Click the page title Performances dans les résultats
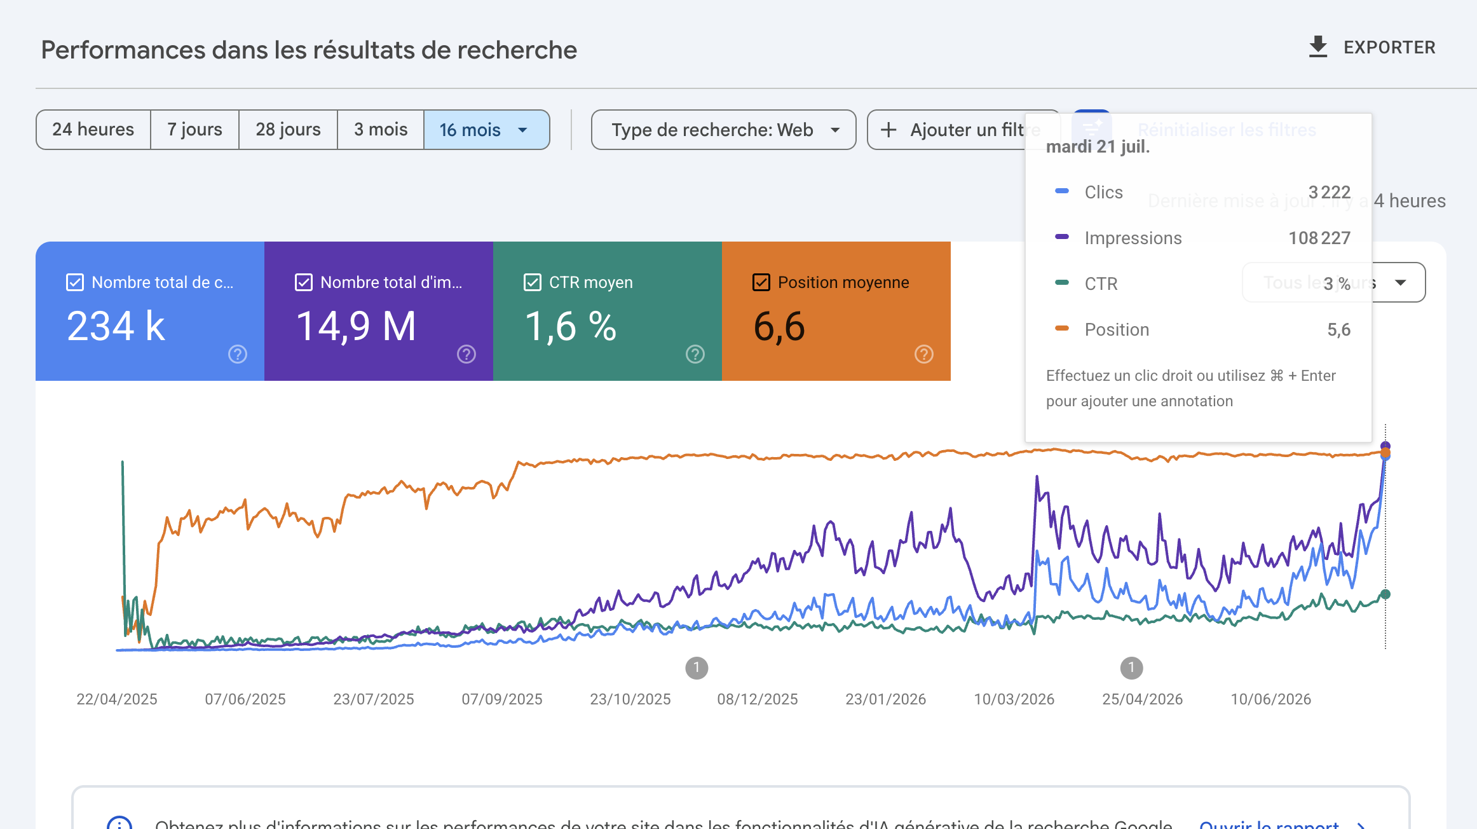 point(309,50)
